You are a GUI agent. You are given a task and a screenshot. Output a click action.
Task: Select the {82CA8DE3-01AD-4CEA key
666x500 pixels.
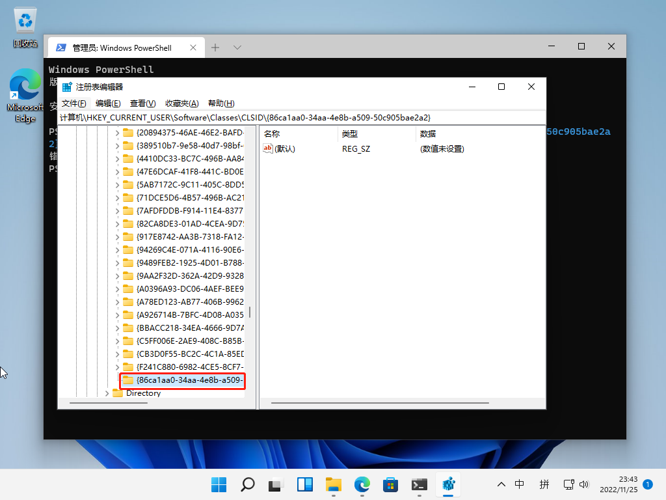pyautogui.click(x=190, y=224)
